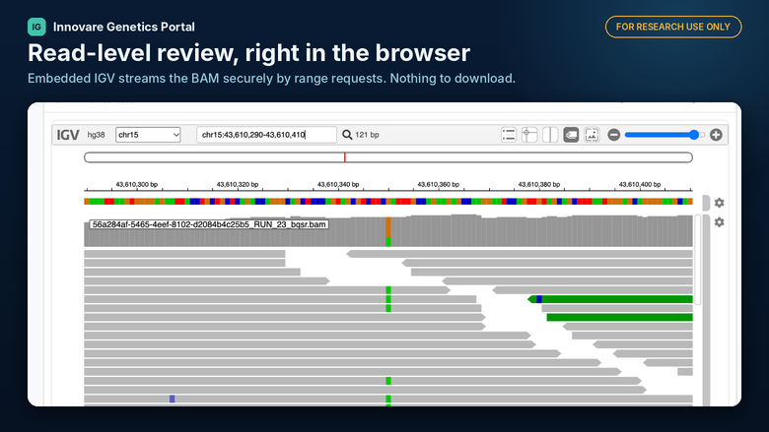This screenshot has width=769, height=432.
Task: Click the IGV logo
Action: click(x=68, y=135)
